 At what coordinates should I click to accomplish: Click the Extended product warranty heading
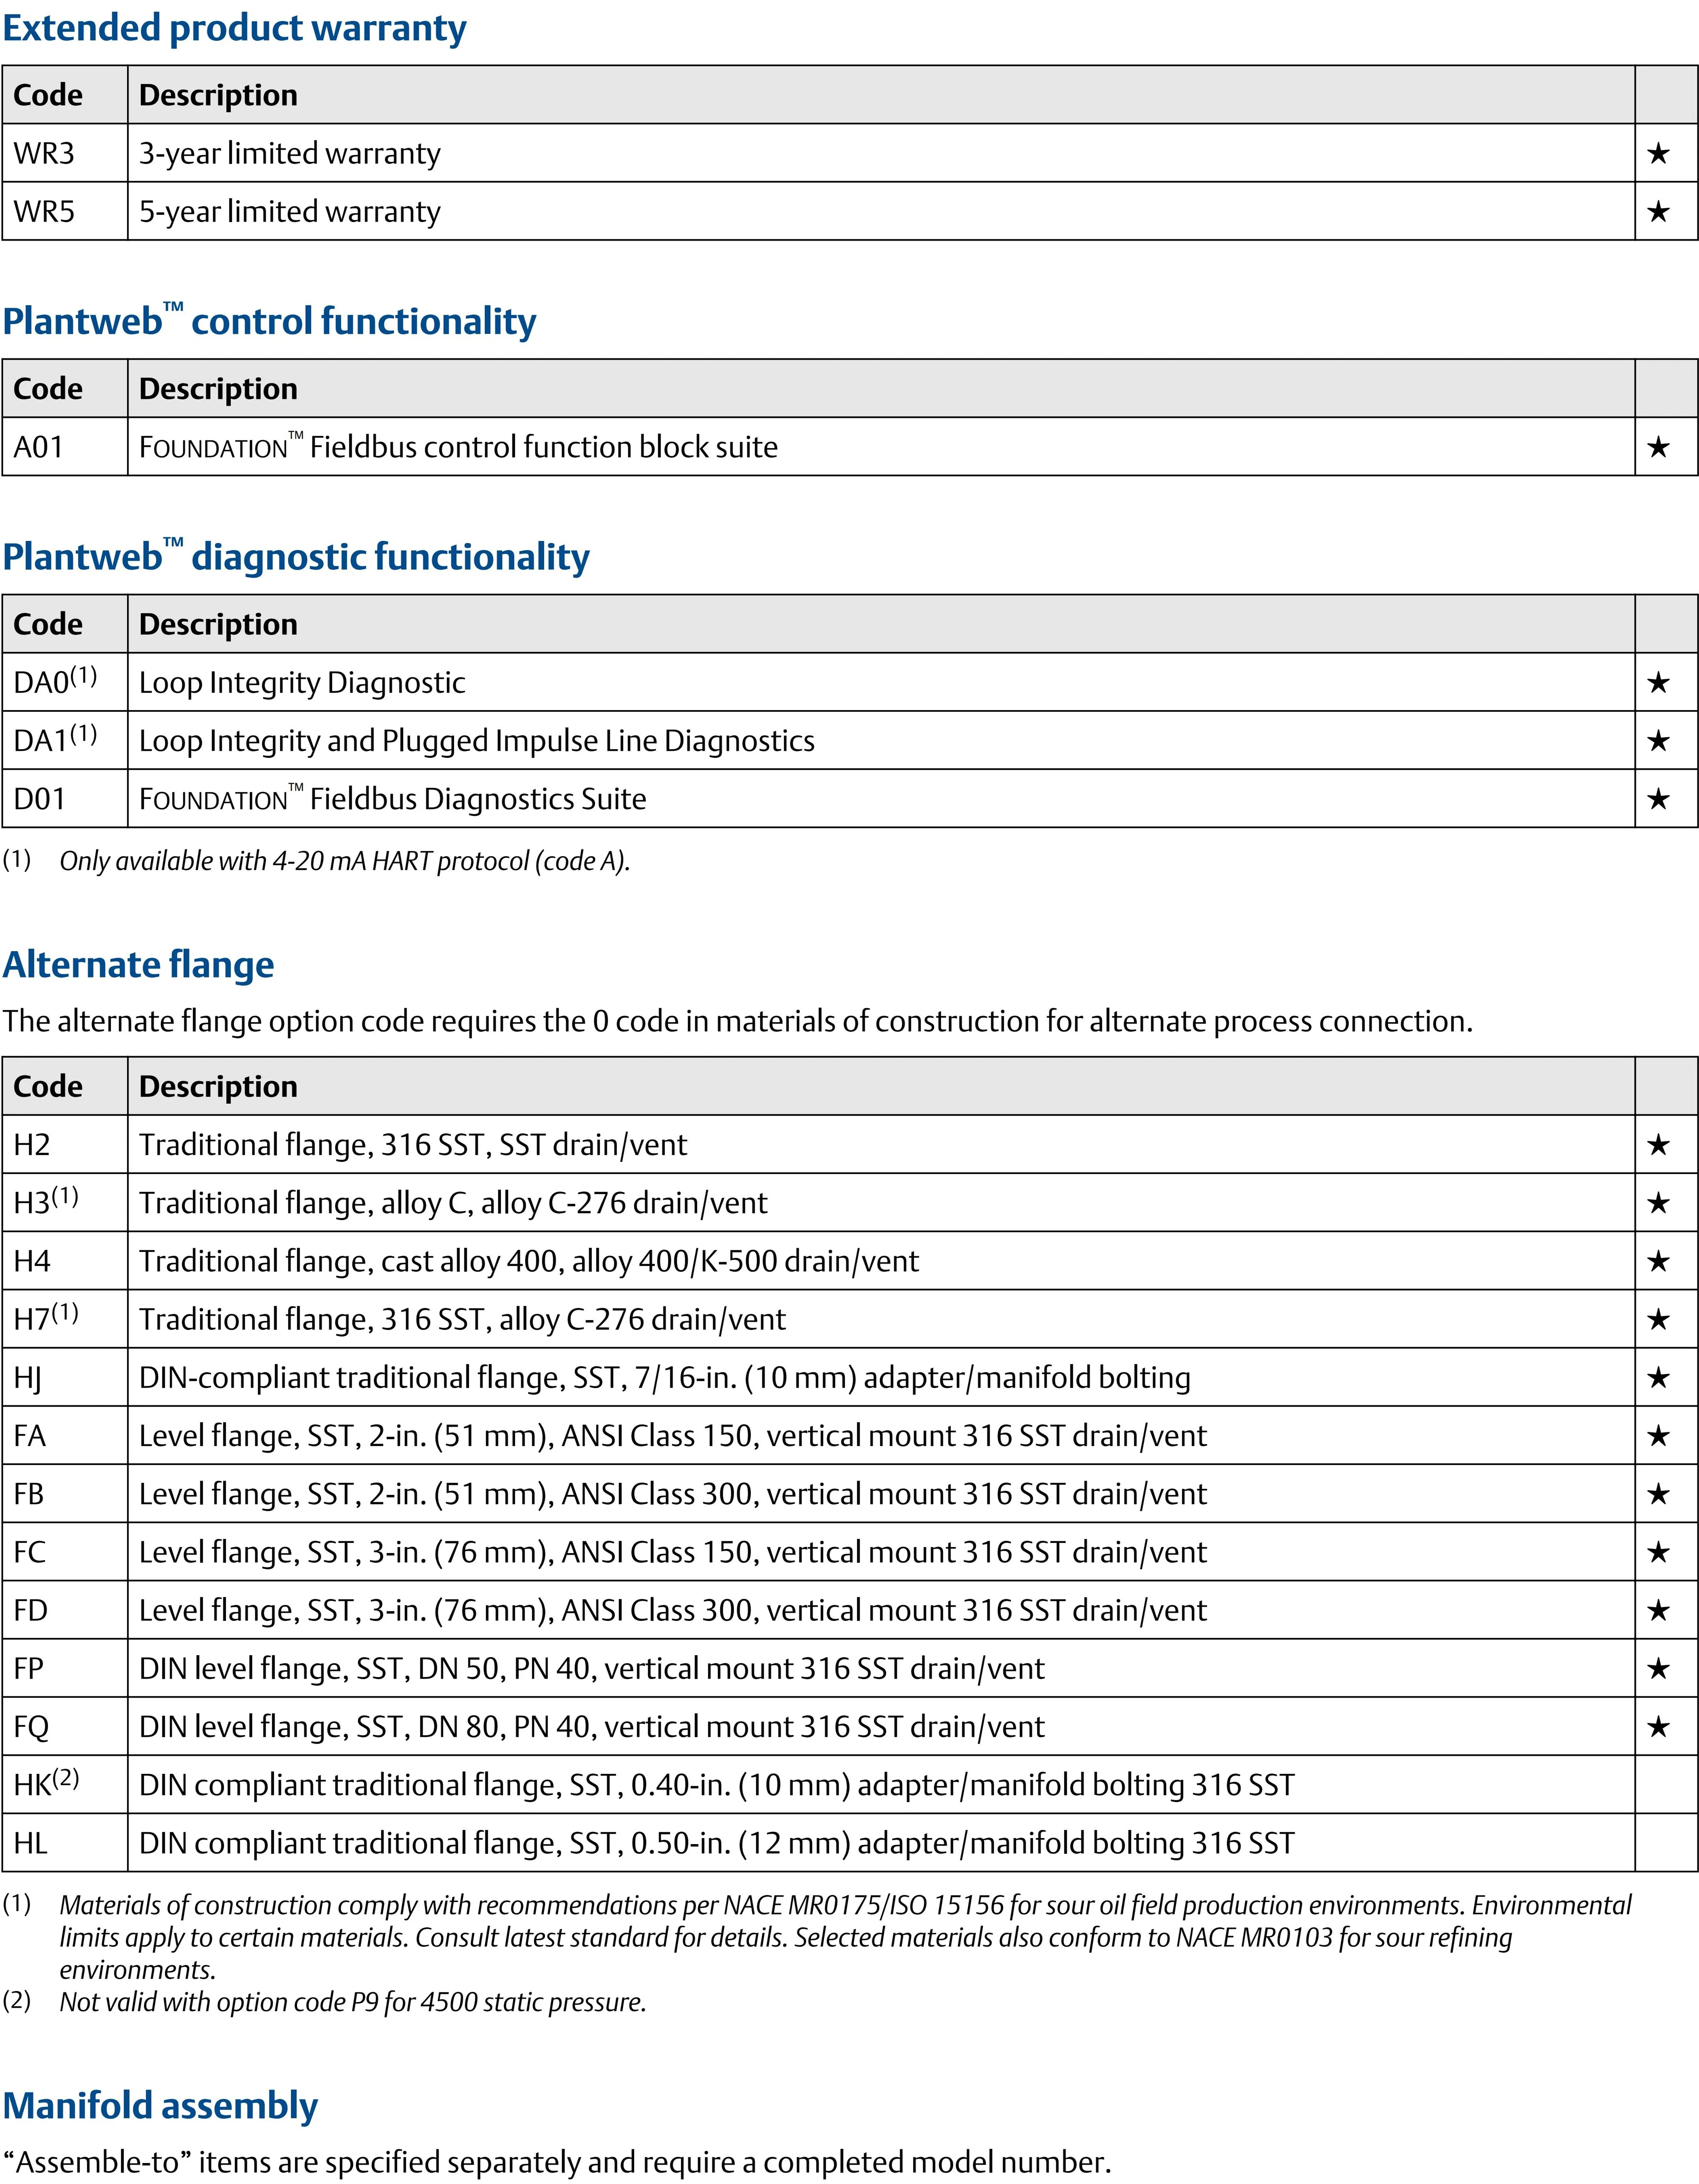[234, 28]
